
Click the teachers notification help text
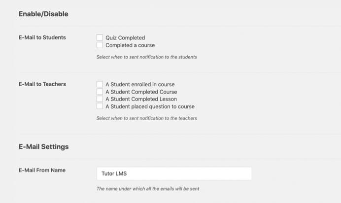(146, 118)
